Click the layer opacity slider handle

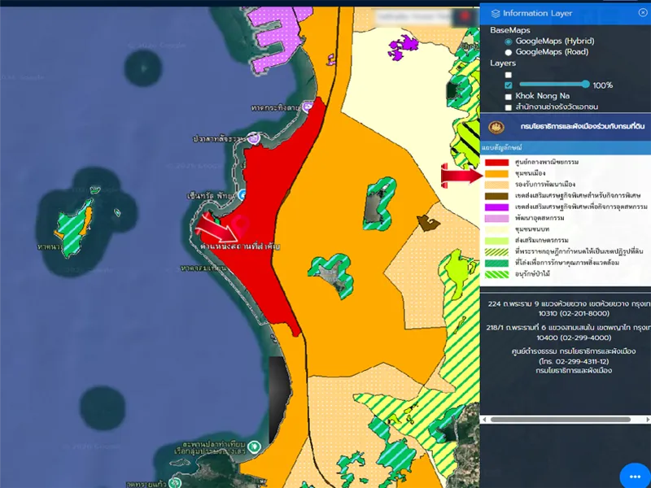tap(585, 85)
